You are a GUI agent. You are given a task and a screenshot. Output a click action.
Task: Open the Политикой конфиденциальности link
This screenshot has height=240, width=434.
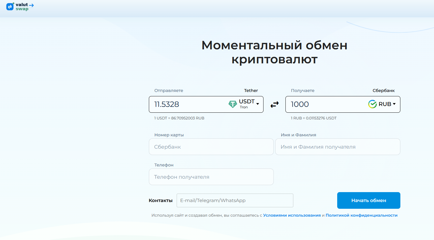pyautogui.click(x=361, y=215)
